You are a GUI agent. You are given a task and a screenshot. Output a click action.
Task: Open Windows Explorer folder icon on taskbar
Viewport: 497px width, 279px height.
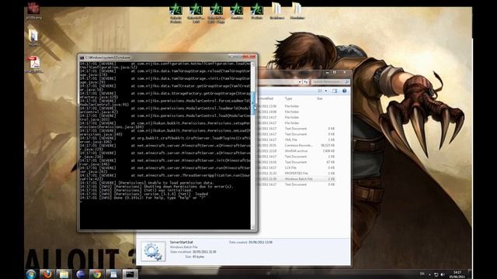pos(64,274)
